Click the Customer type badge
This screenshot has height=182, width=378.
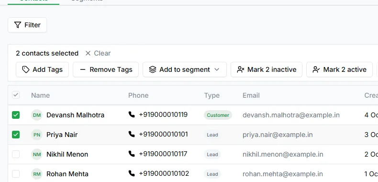pos(218,115)
